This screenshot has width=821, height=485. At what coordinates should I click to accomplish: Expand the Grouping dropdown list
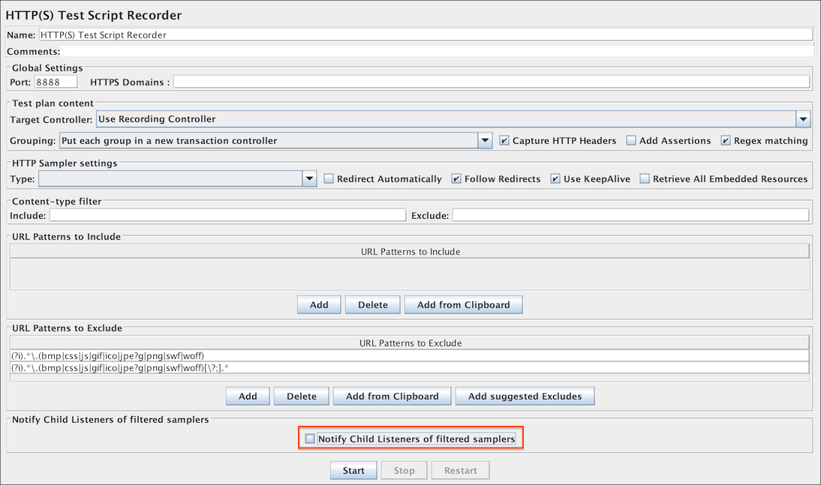pos(486,141)
